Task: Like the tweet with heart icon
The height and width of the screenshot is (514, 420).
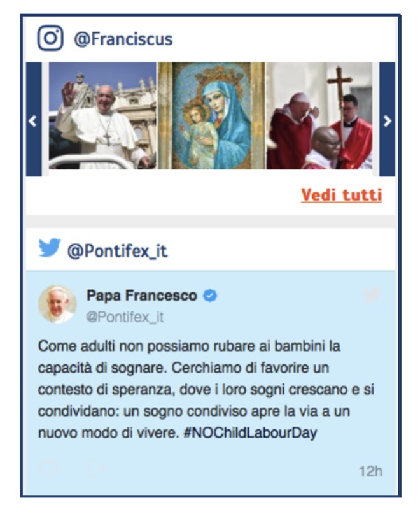Action: point(48,469)
